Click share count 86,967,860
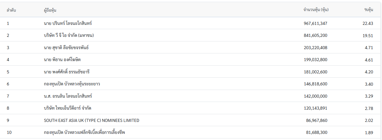 [x=317, y=120]
